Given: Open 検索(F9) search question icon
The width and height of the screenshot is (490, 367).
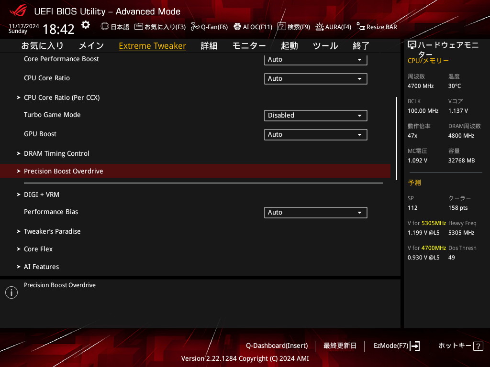Looking at the screenshot, I should 281,27.
